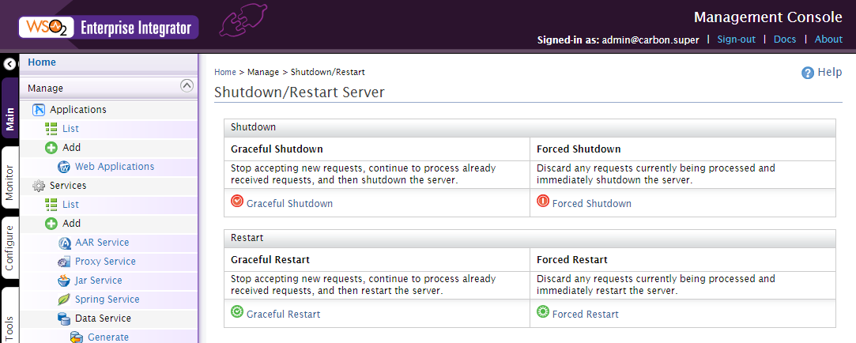
Task: Switch to the Configure side tab
Action: pyautogui.click(x=9, y=248)
